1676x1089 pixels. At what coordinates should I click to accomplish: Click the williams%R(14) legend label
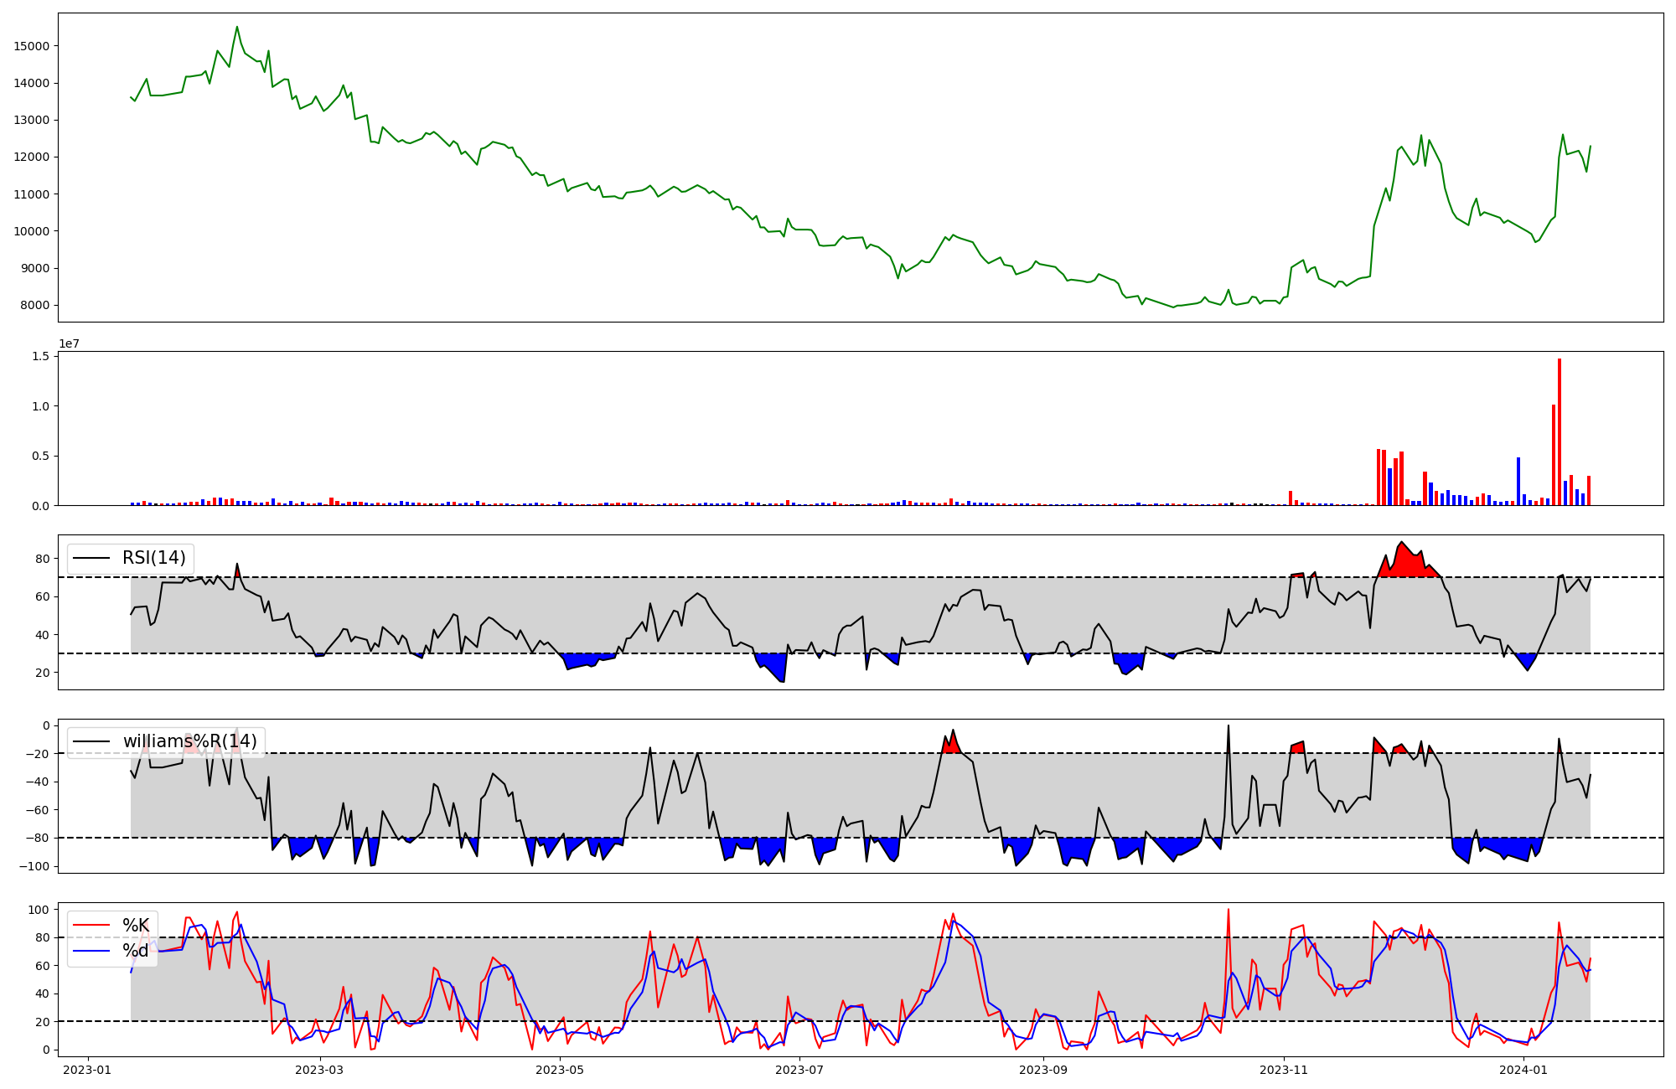tap(189, 741)
